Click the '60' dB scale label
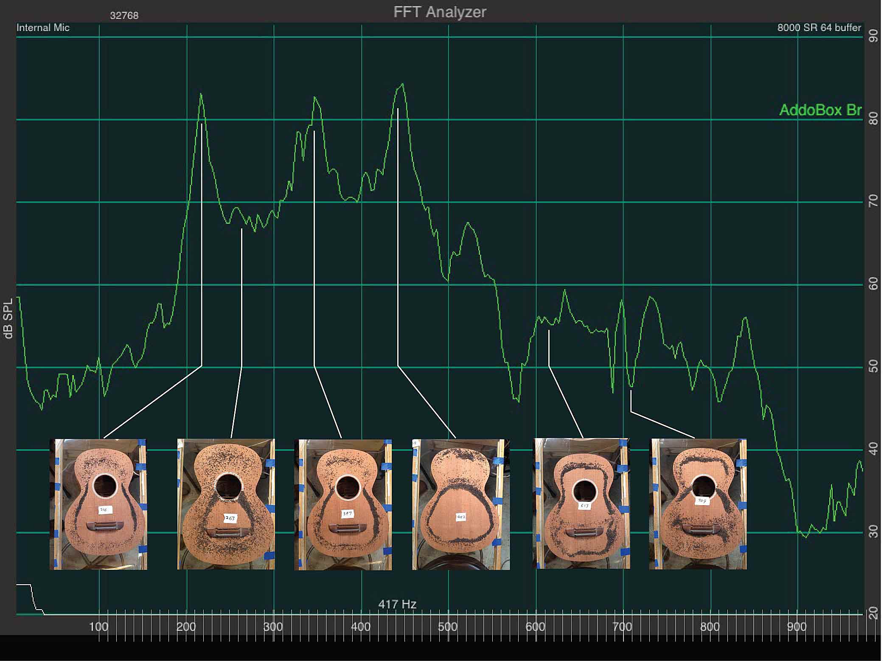The height and width of the screenshot is (661, 884). [873, 284]
